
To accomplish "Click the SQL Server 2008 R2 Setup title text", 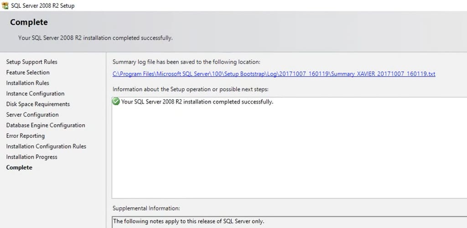I will [42, 5].
